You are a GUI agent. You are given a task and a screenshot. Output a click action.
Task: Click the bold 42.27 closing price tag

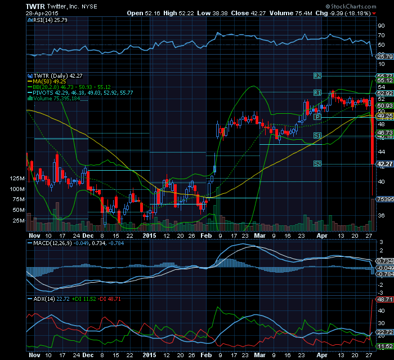(x=384, y=164)
